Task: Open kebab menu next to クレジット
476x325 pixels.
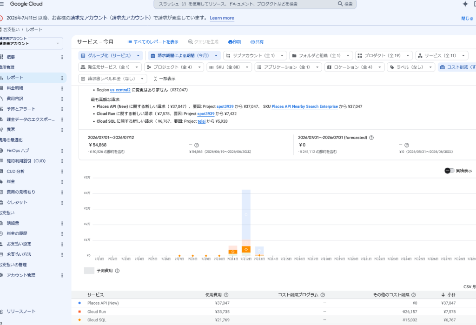Action: pos(62,203)
